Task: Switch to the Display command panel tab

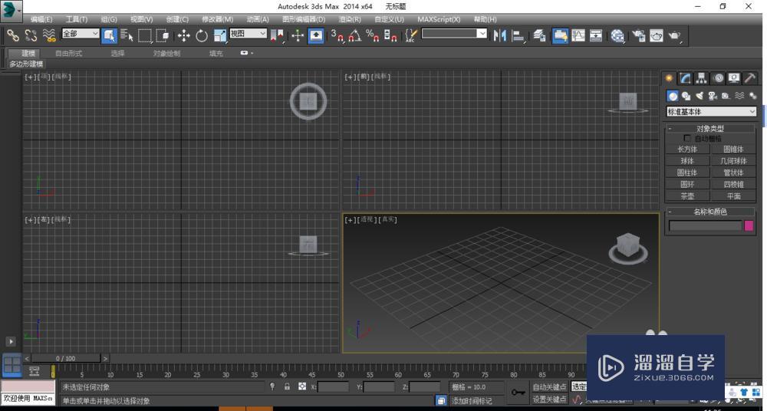Action: click(734, 77)
